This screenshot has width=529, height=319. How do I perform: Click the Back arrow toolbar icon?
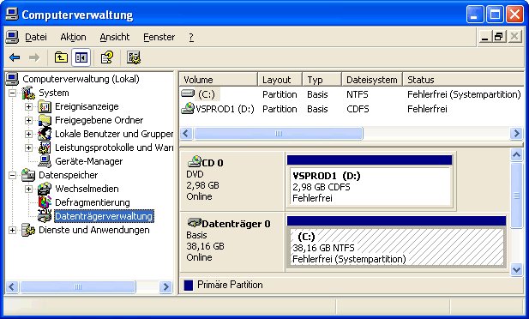click(15, 57)
